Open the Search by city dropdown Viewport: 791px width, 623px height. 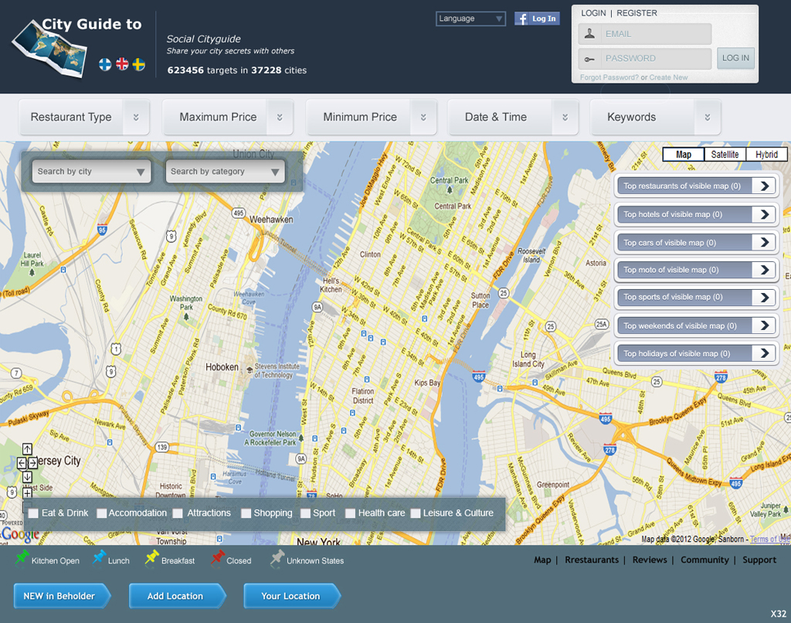91,172
